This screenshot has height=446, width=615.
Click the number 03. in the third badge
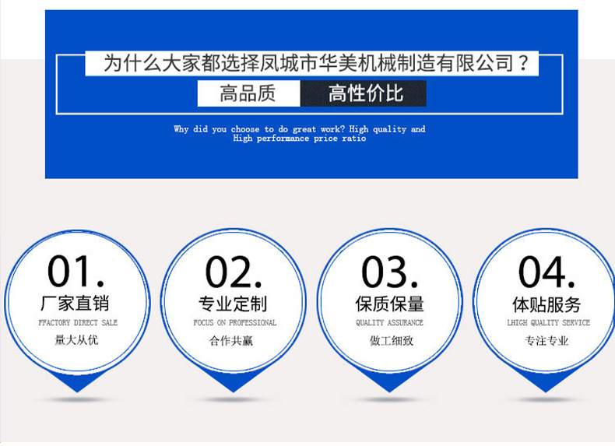coord(390,272)
